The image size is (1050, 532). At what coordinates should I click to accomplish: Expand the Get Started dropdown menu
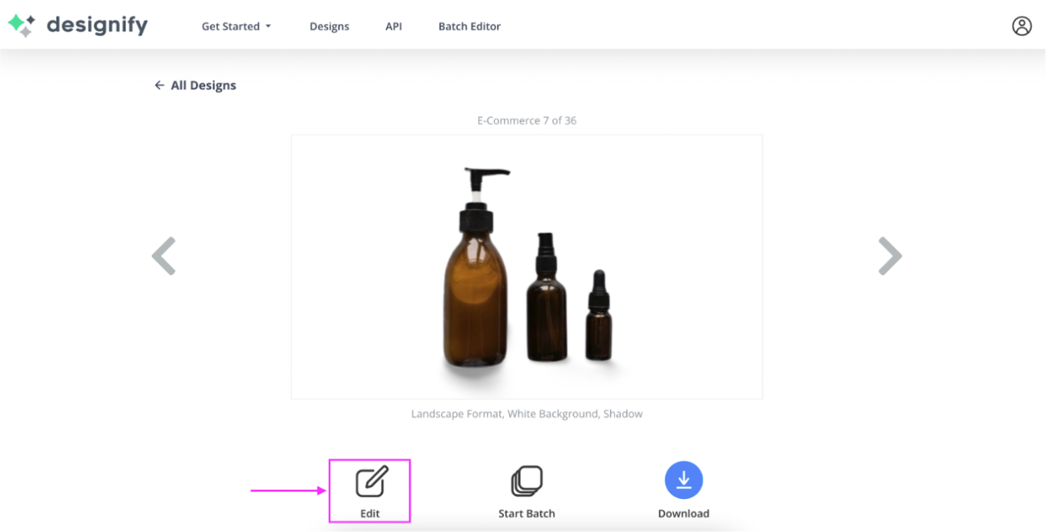236,26
